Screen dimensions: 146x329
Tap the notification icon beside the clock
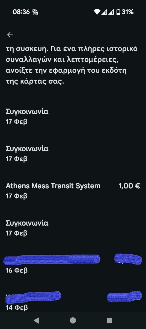point(35,12)
